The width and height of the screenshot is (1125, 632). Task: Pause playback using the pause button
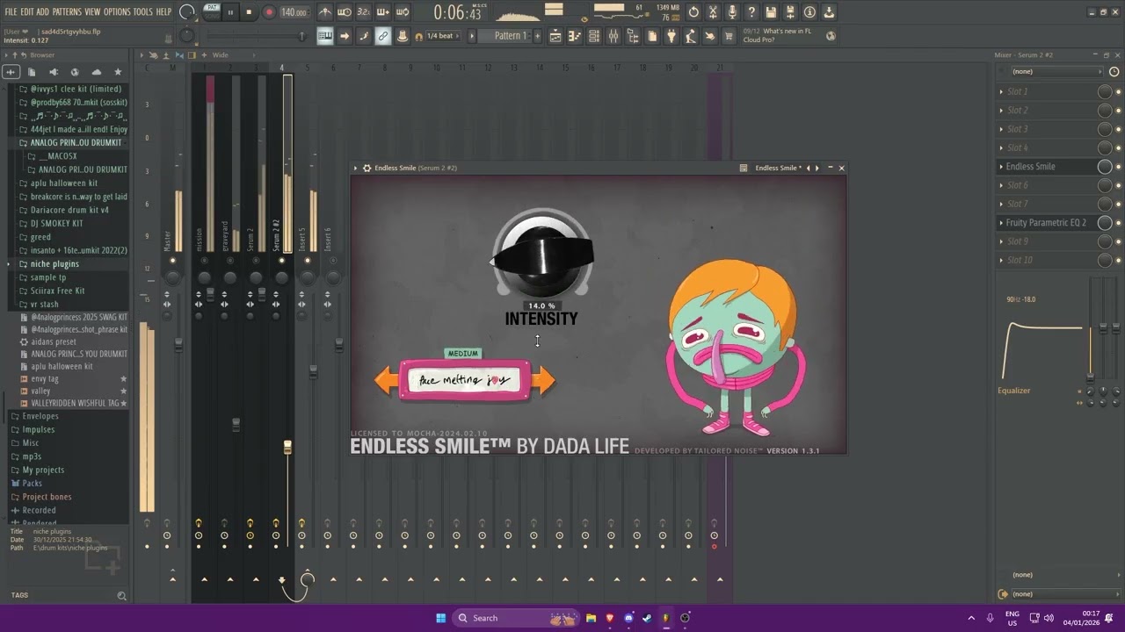[x=231, y=12]
